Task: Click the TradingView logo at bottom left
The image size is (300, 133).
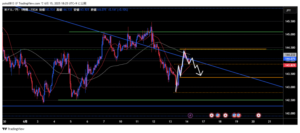Action: point(13,129)
